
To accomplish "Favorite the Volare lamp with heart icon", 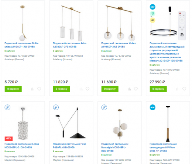I will 136,89.
